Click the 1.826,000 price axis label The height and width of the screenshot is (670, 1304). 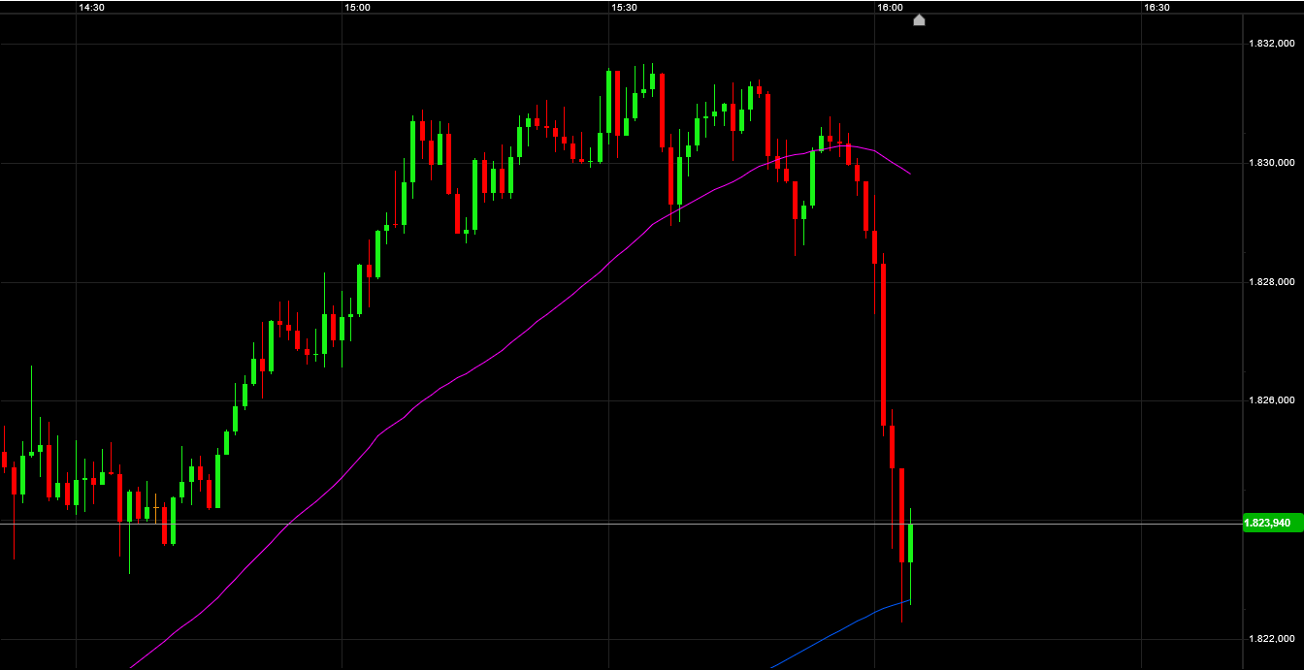[x=1272, y=400]
